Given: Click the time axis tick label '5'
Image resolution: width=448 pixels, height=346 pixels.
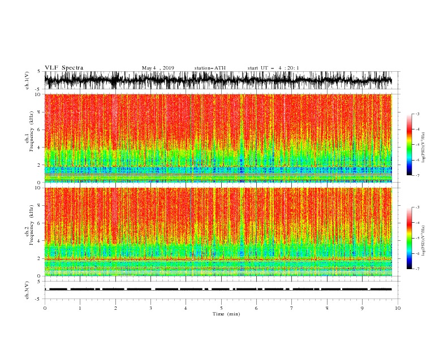Looking at the screenshot, I should pyautogui.click(x=221, y=308).
